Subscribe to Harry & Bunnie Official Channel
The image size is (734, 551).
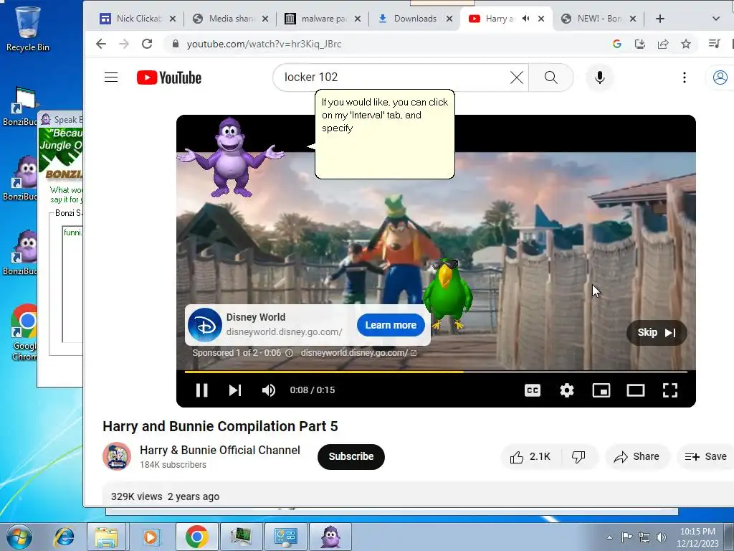tap(351, 457)
